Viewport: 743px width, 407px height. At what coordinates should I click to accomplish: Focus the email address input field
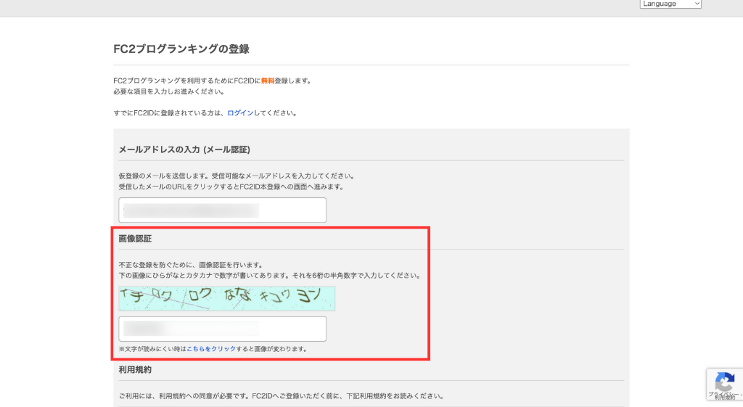point(222,210)
